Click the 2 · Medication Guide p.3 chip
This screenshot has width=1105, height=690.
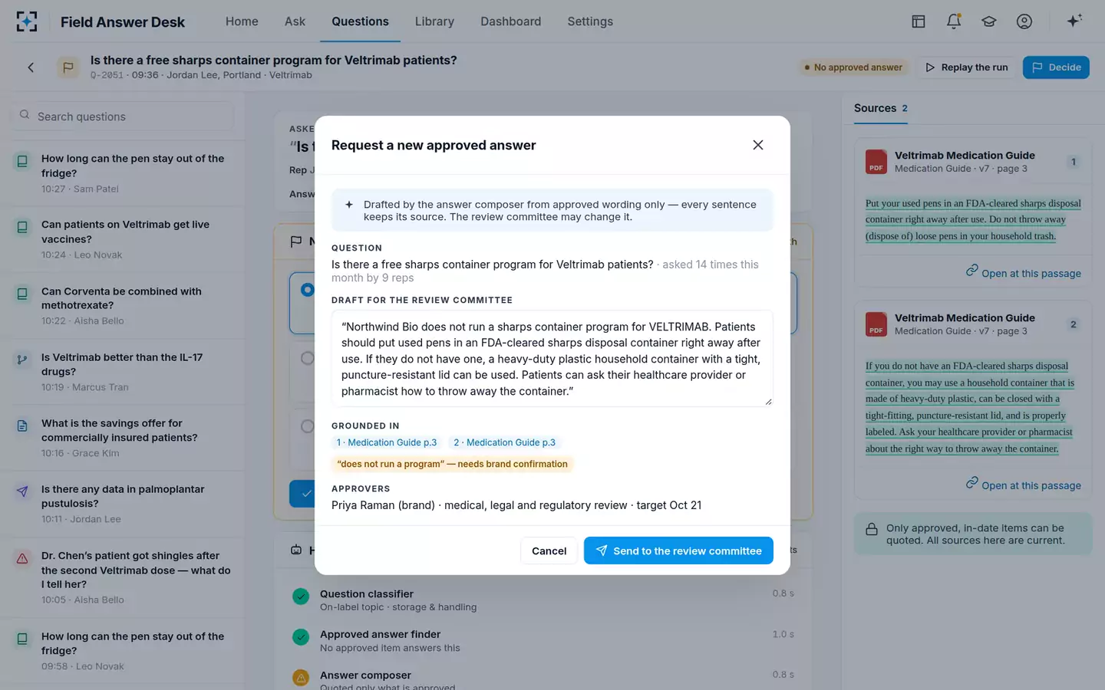tap(504, 442)
